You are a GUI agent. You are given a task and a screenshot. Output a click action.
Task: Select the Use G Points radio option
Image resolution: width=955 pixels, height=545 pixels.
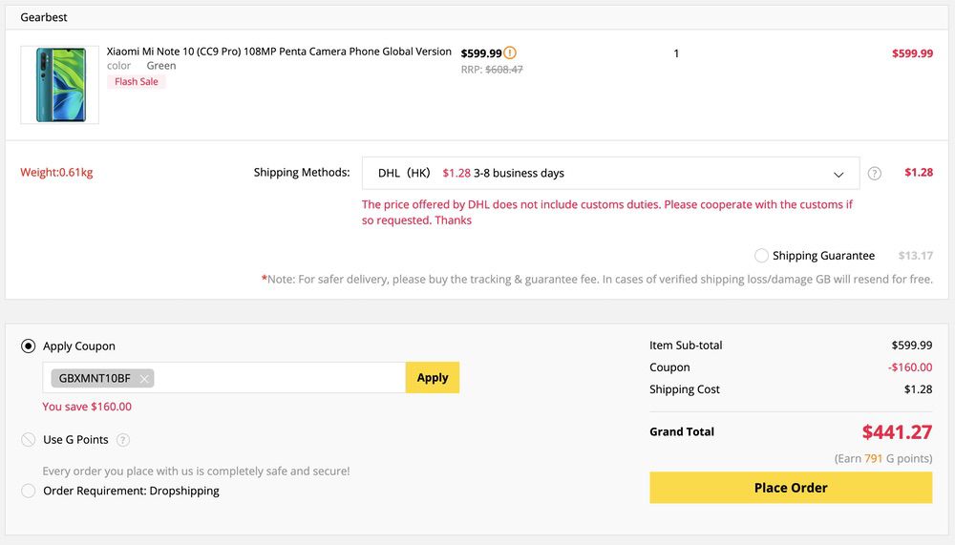pyautogui.click(x=29, y=440)
